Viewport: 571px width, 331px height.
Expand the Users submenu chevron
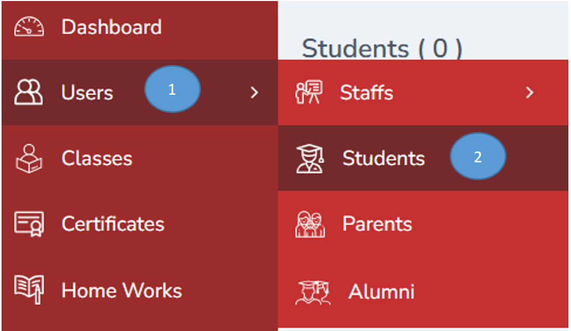(255, 93)
